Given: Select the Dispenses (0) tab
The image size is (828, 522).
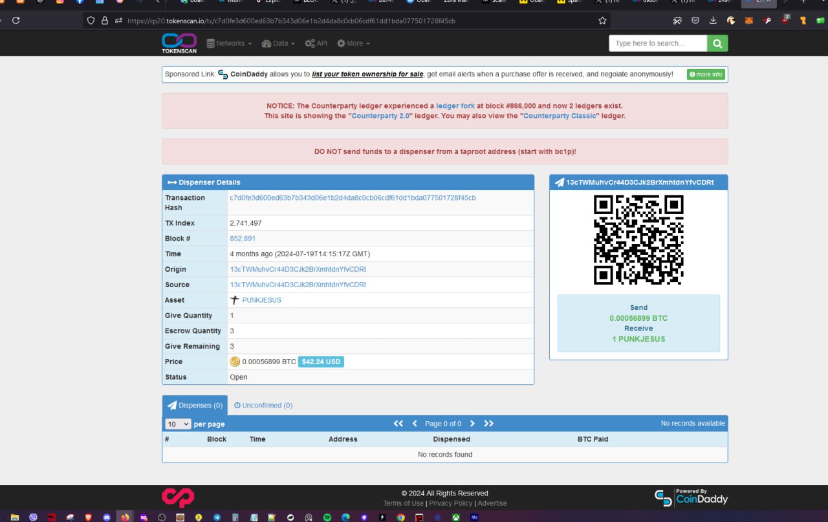Looking at the screenshot, I should pos(195,406).
